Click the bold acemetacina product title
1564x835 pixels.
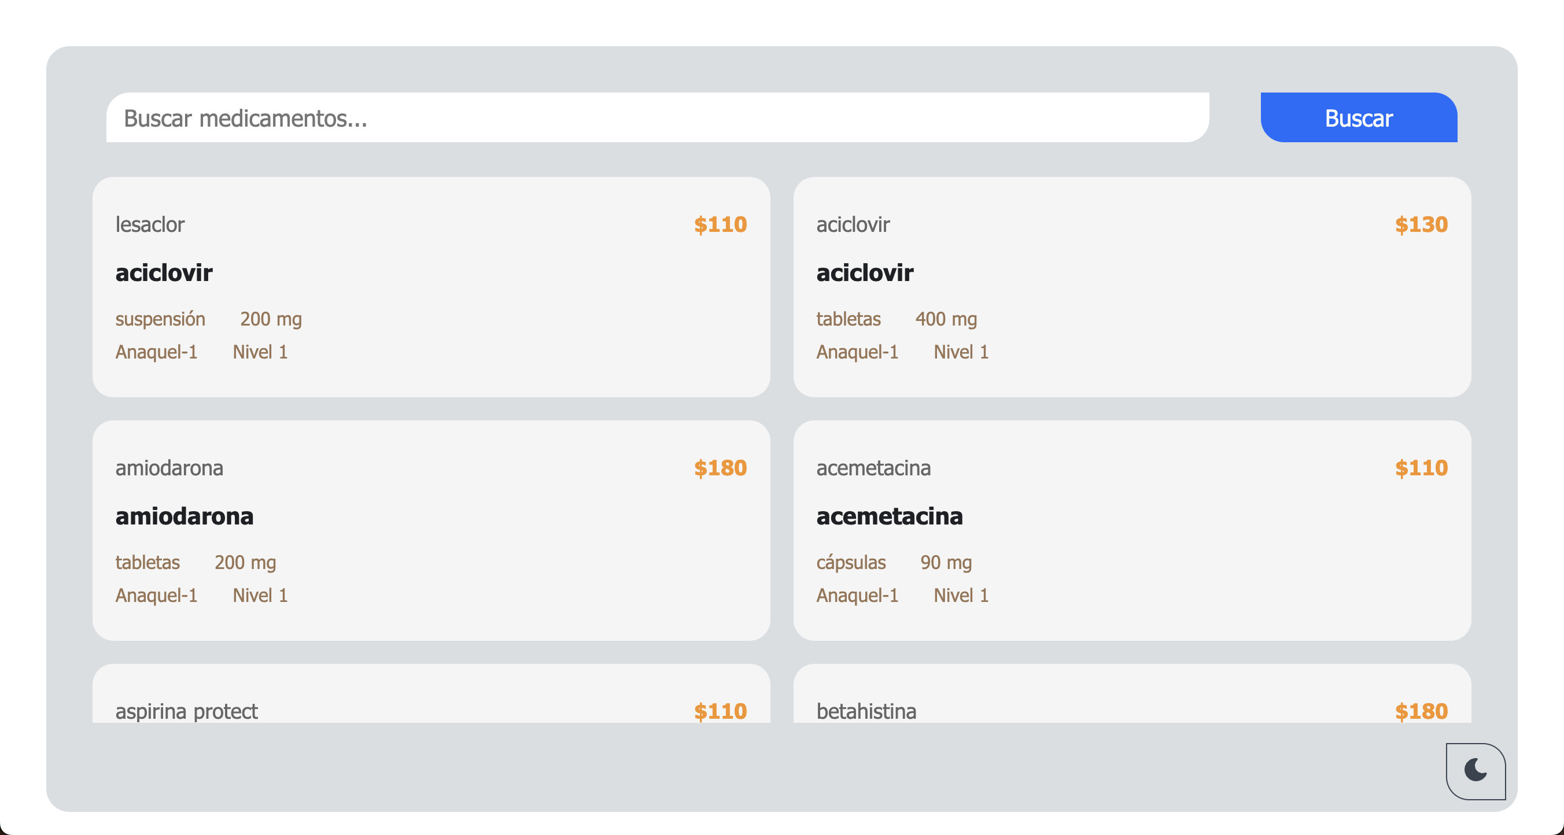890,516
